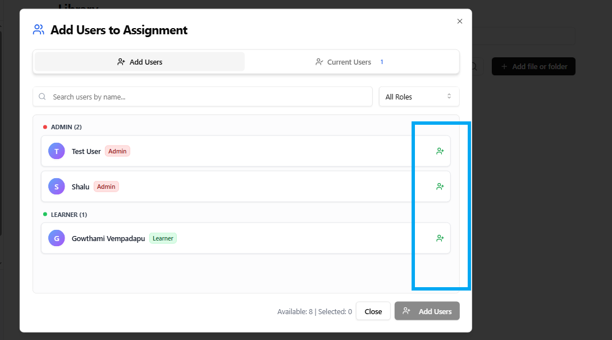Focus the Search users by name field
This screenshot has width=612, height=340.
(x=208, y=97)
